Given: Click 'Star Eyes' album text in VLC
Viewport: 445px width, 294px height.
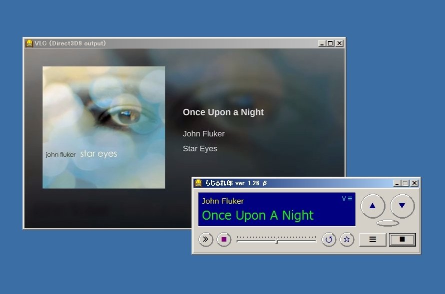Looking at the screenshot, I should coord(200,149).
